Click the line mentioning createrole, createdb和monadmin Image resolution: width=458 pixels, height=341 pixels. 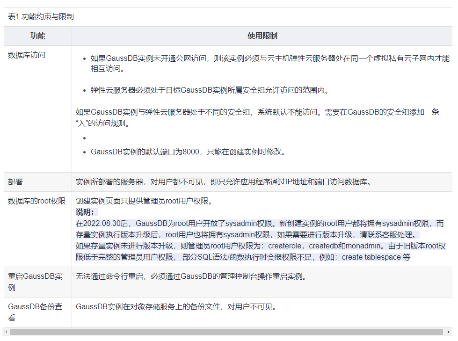pos(261,246)
